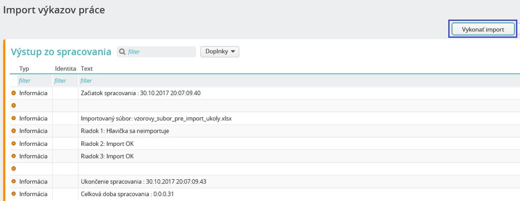
Task: Click orange dot on Riadok 3 Import OK
Action: pyautogui.click(x=14, y=156)
